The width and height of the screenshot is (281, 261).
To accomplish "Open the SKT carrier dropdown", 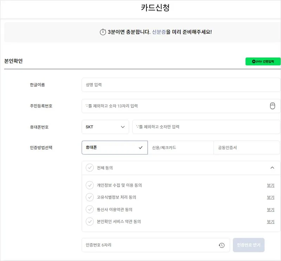I will coord(105,127).
